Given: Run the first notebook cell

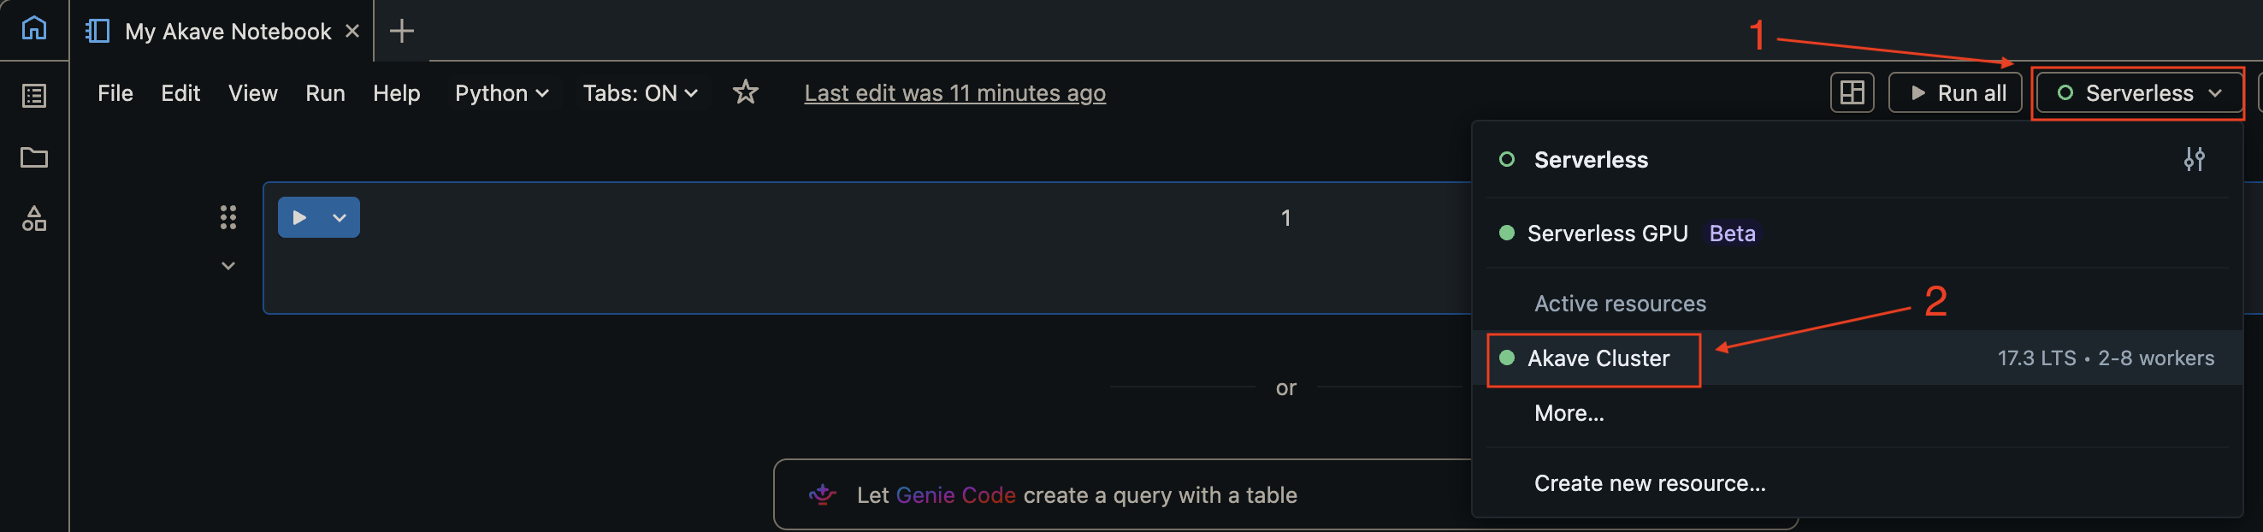Looking at the screenshot, I should (x=299, y=217).
